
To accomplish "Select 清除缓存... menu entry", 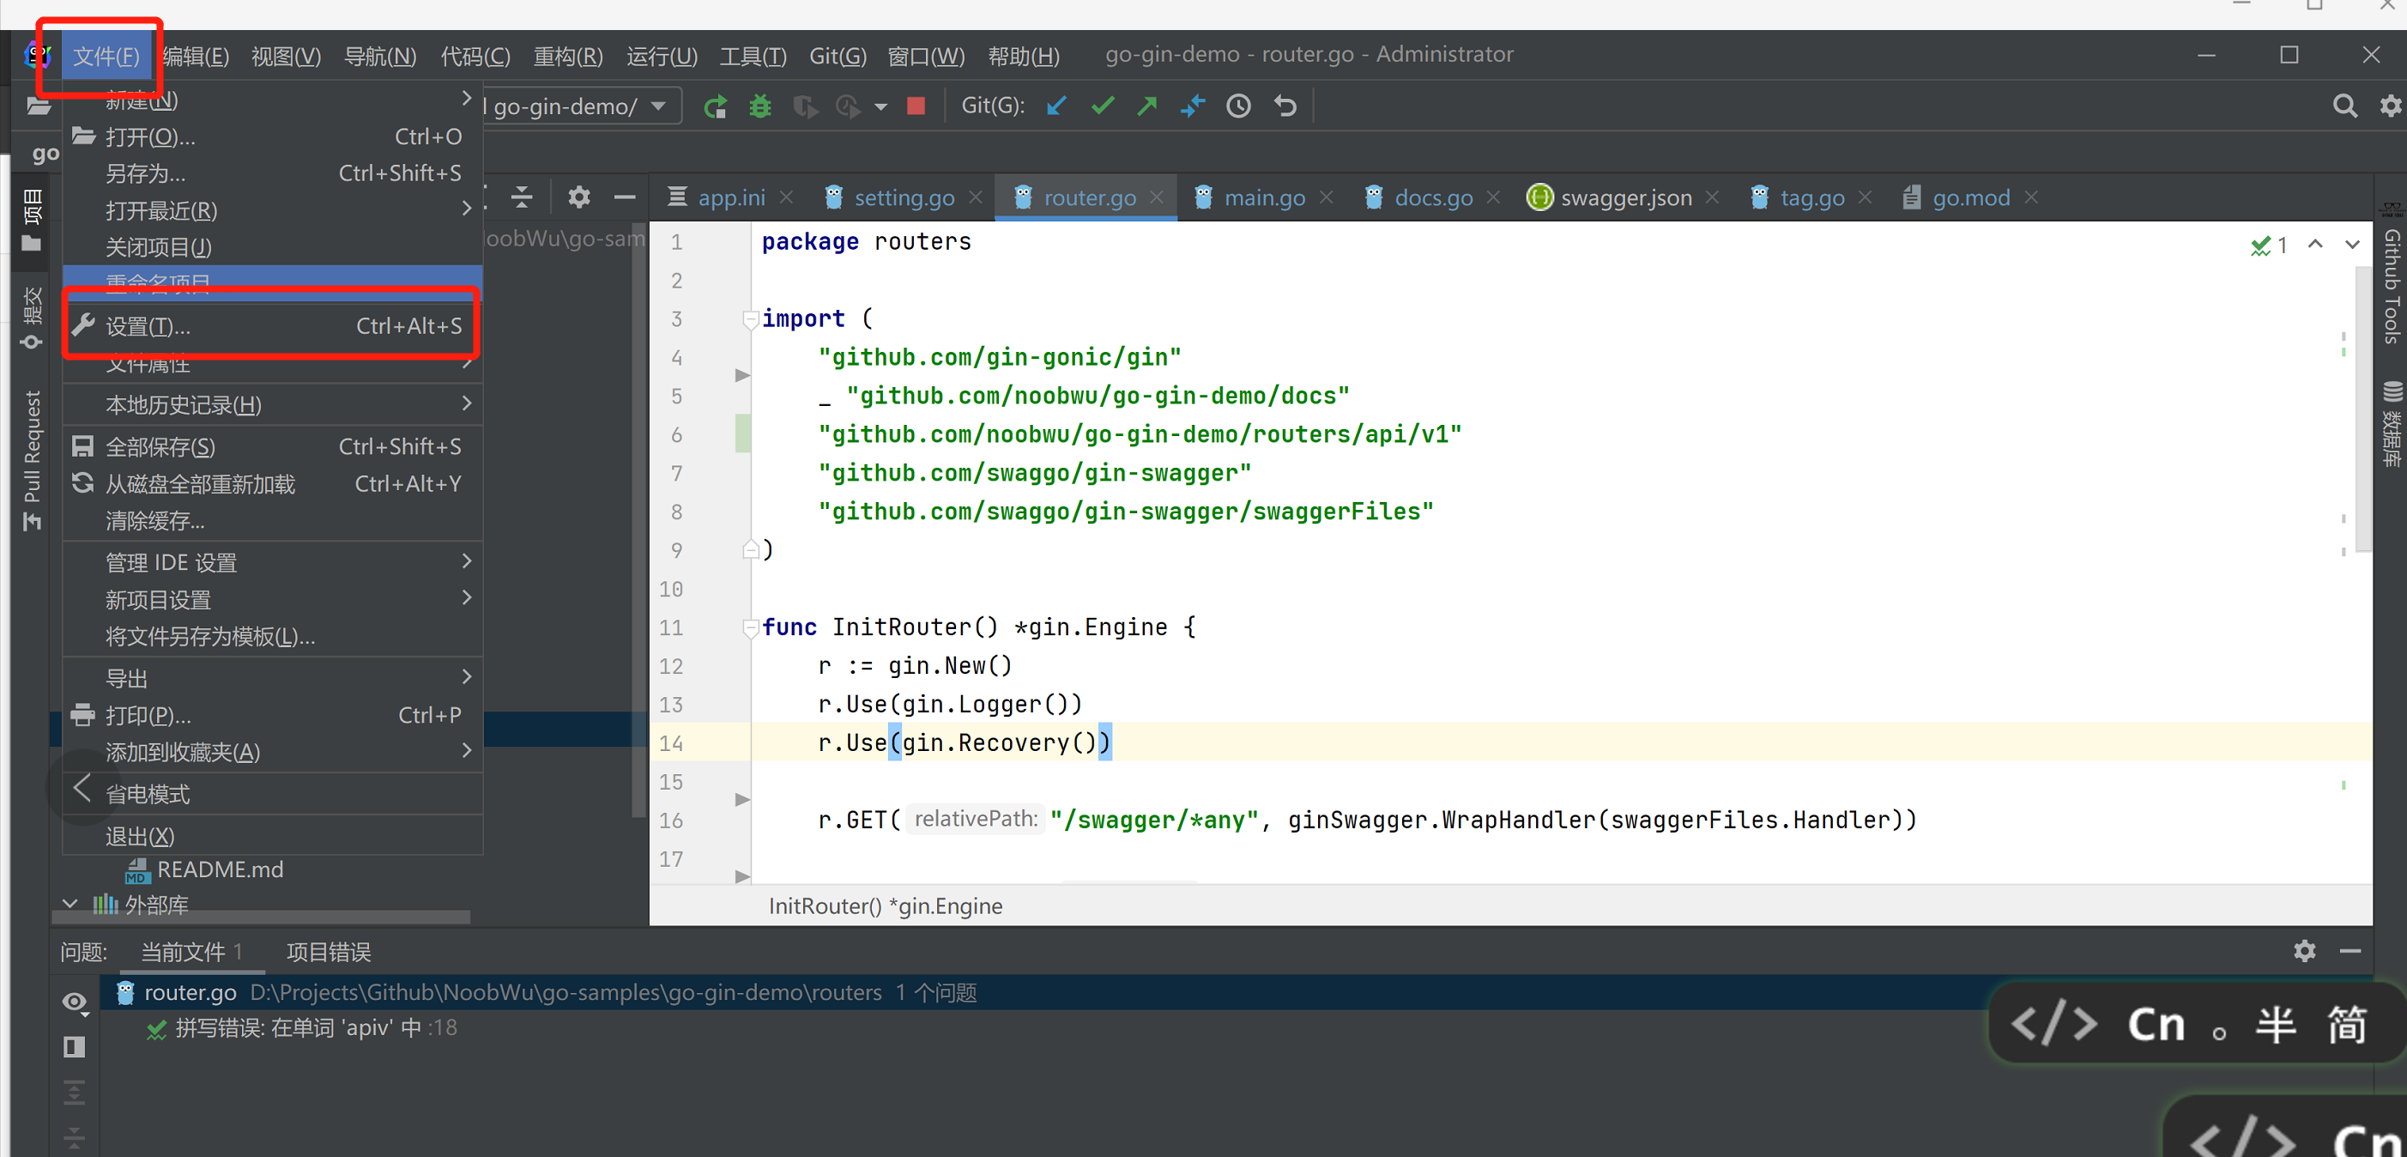I will point(272,520).
